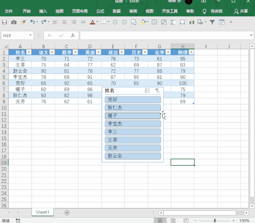Image resolution: width=255 pixels, height=223 pixels.
Task: Zoom out with the minus button
Action: click(196, 221)
